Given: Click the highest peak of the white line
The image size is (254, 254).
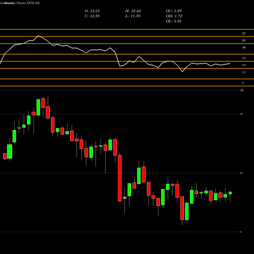Looking at the screenshot, I should pos(38,36).
